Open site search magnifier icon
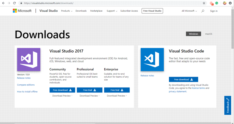 (203, 11)
